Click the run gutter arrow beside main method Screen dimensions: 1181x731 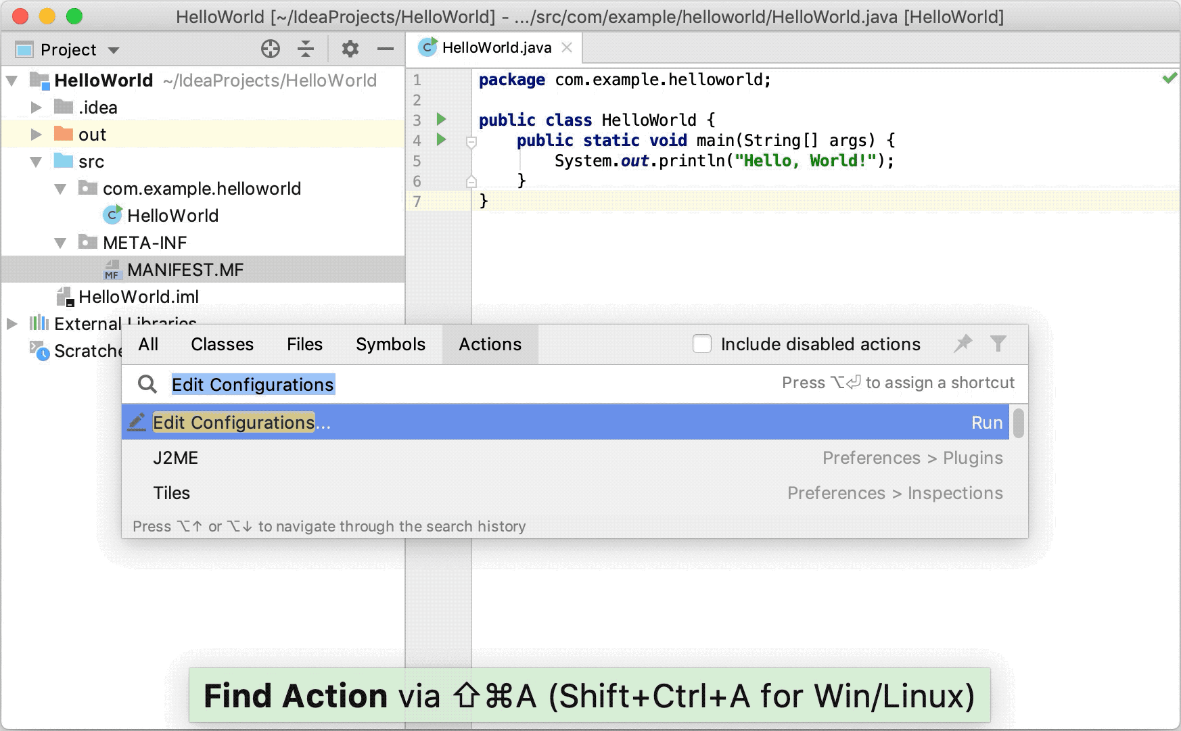442,140
